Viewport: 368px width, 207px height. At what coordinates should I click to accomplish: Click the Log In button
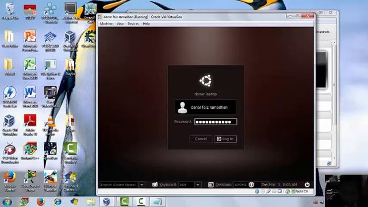point(225,139)
